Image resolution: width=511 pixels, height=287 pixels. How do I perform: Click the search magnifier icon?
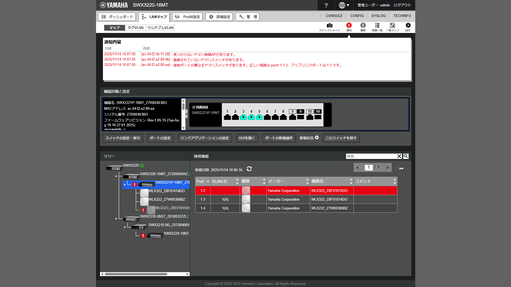coord(406,156)
